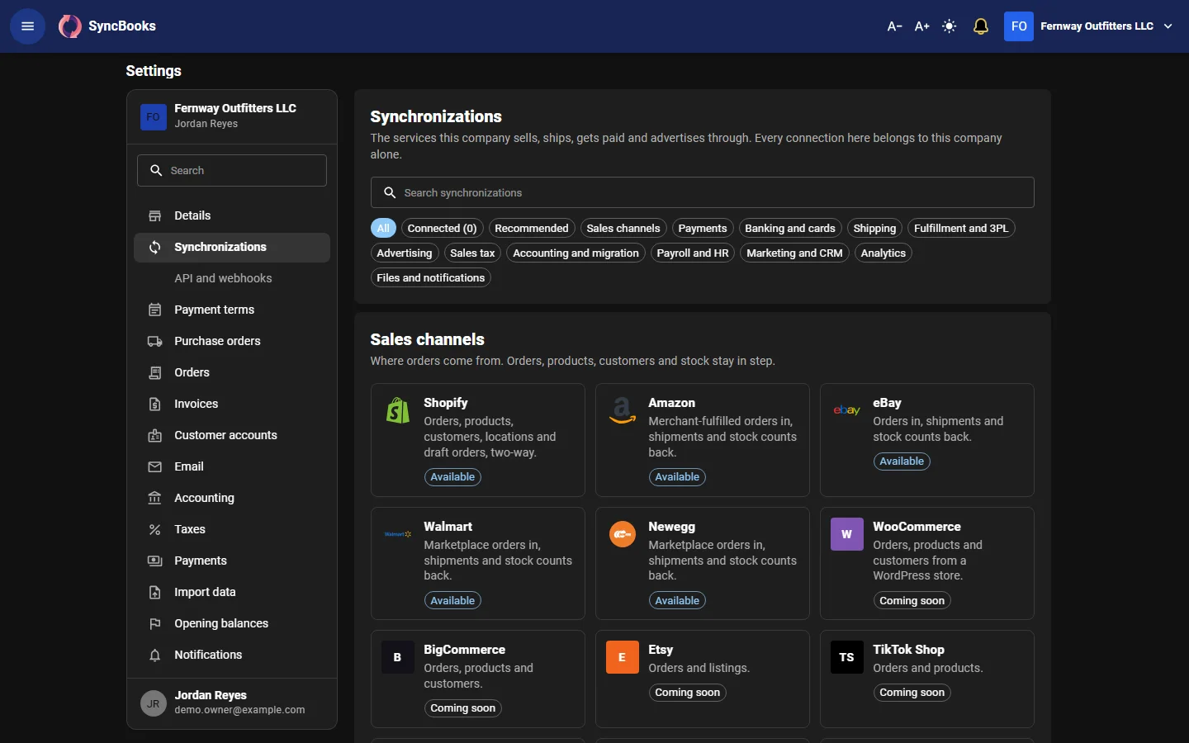Filter by Accounting and migration chip
1189x743 pixels.
point(576,253)
